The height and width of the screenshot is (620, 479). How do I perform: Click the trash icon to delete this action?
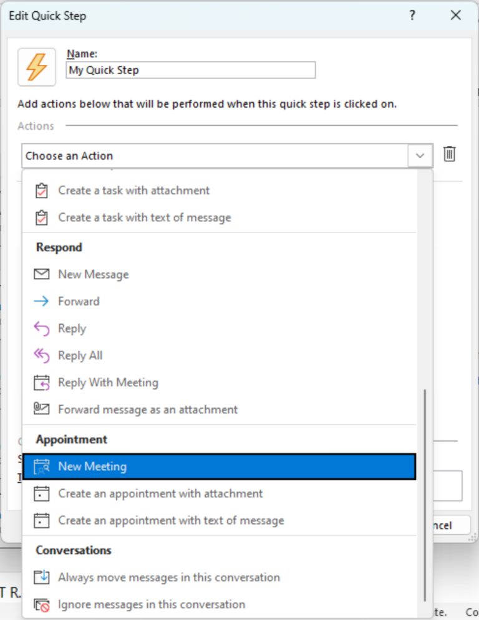coord(450,155)
